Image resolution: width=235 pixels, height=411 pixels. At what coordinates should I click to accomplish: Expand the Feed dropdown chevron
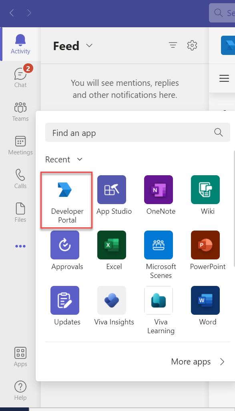[89, 46]
